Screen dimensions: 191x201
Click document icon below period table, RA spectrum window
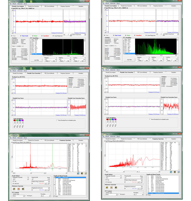click(x=86, y=173)
